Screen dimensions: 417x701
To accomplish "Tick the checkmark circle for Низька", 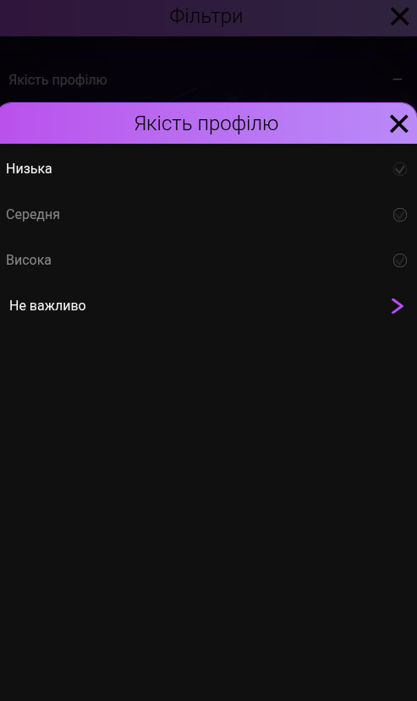I will (x=399, y=169).
